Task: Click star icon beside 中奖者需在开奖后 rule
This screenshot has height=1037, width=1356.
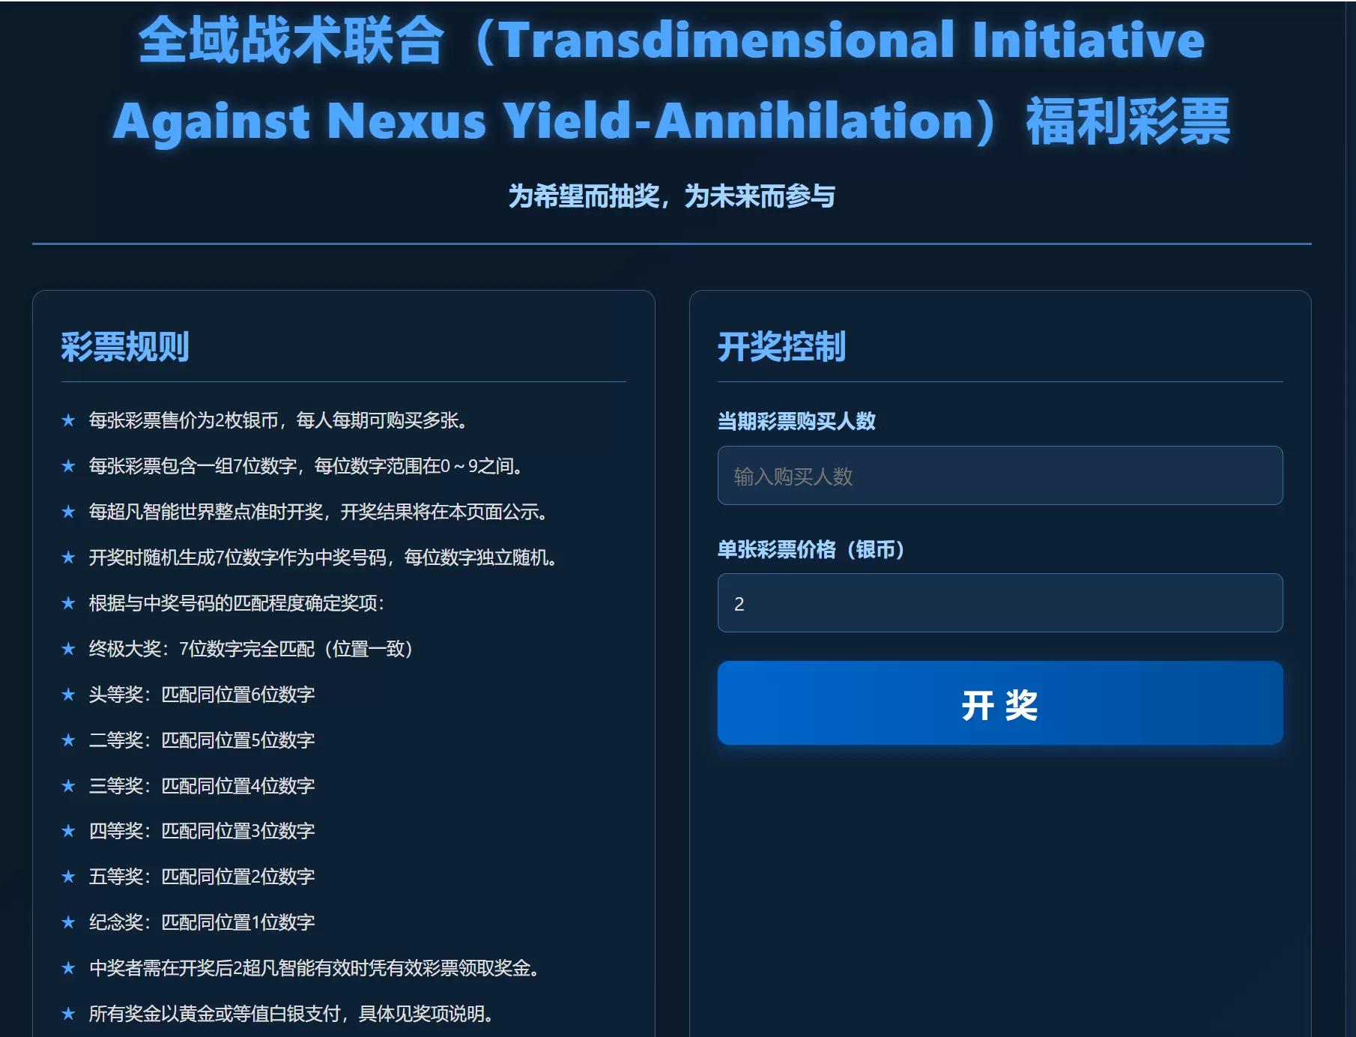Action: tap(68, 968)
